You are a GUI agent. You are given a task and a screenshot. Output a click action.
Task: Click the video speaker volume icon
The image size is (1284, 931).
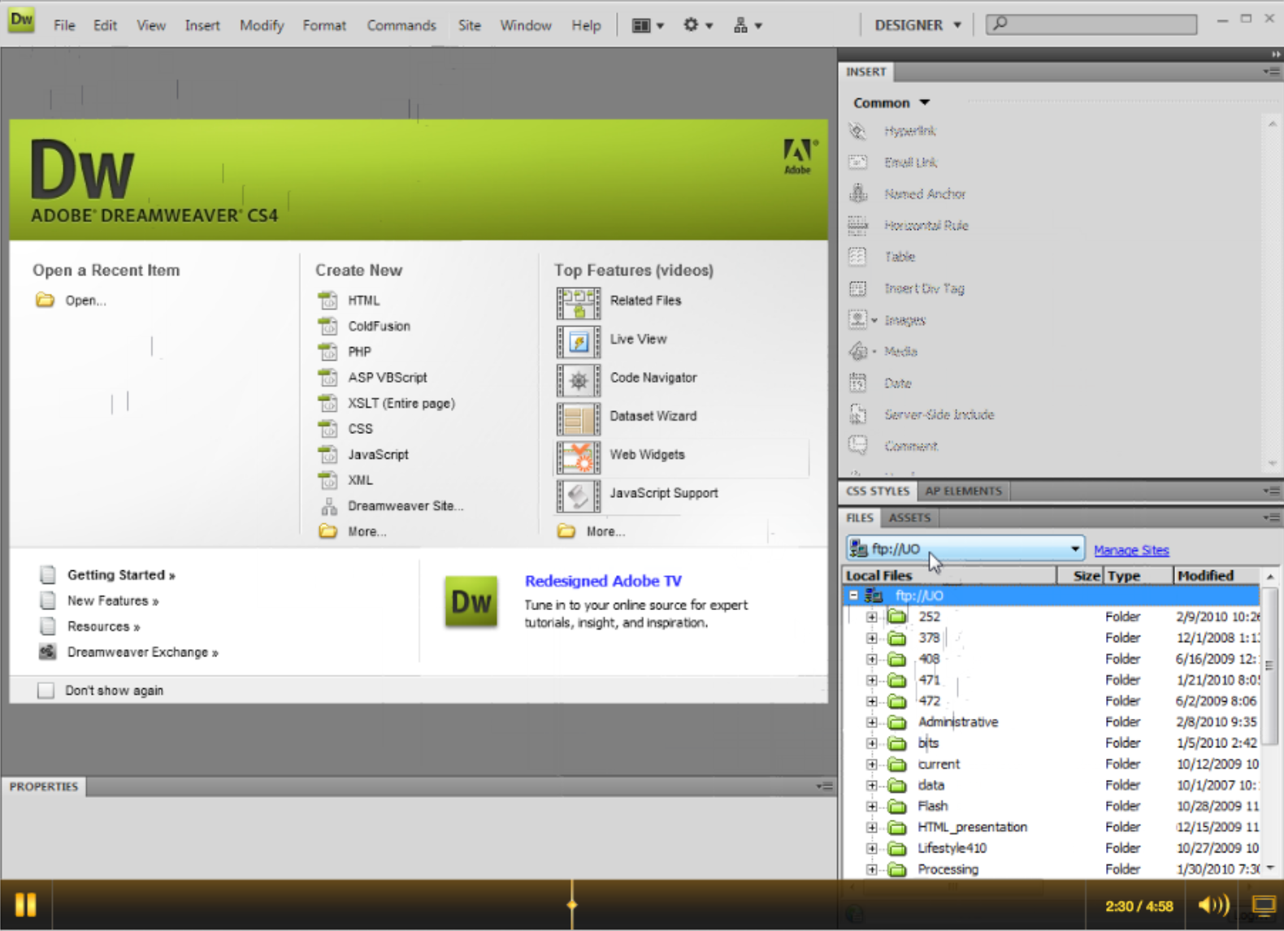coord(1213,904)
